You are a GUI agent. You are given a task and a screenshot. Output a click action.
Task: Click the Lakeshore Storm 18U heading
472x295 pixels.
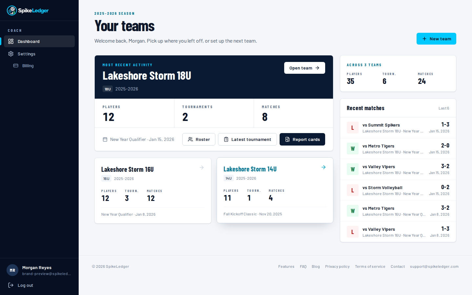[x=147, y=76]
